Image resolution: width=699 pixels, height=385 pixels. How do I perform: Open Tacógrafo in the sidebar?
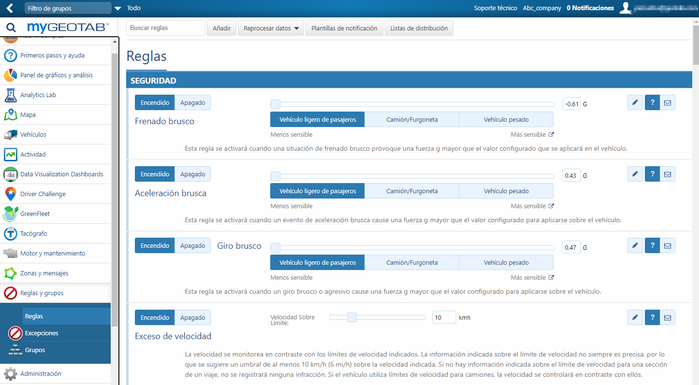tap(33, 234)
